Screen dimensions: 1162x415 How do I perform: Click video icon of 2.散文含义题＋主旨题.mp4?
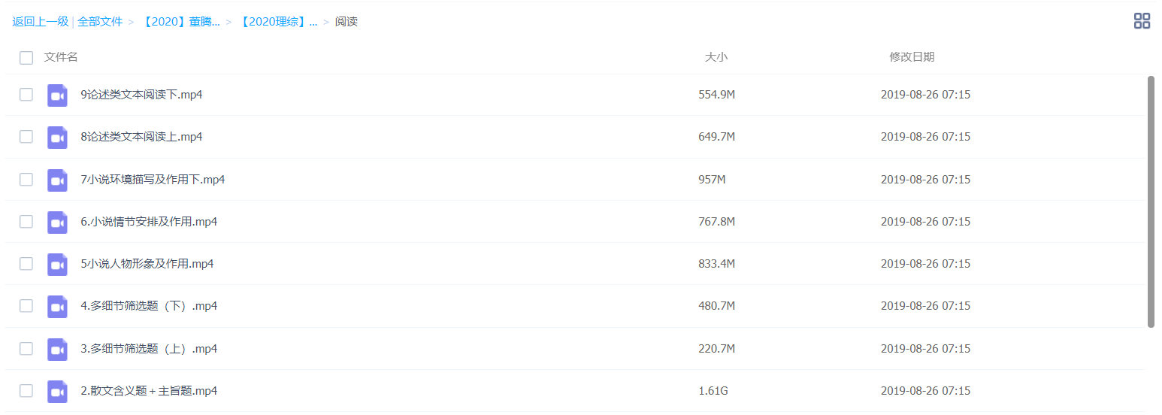click(57, 391)
